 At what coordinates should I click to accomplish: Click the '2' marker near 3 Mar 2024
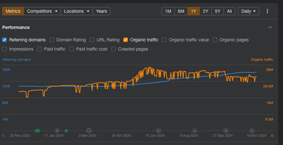point(89,130)
